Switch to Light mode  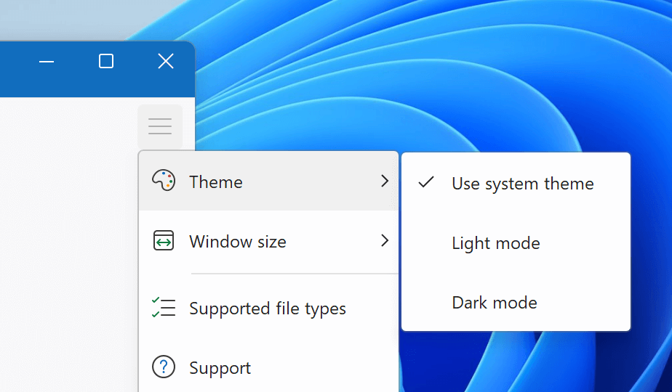coord(516,242)
